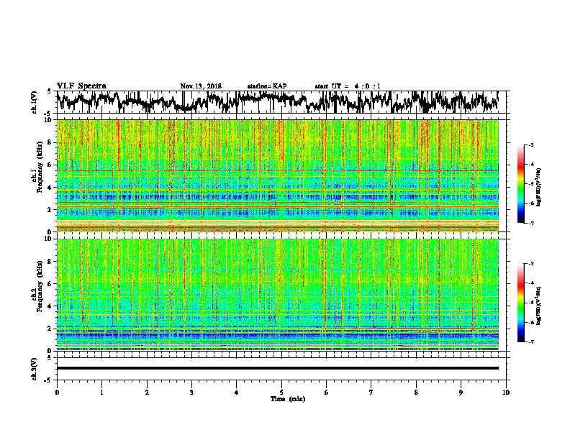Click the ch.1 color bar "log(PSD)" label
The image size is (570, 440).
tap(539, 188)
